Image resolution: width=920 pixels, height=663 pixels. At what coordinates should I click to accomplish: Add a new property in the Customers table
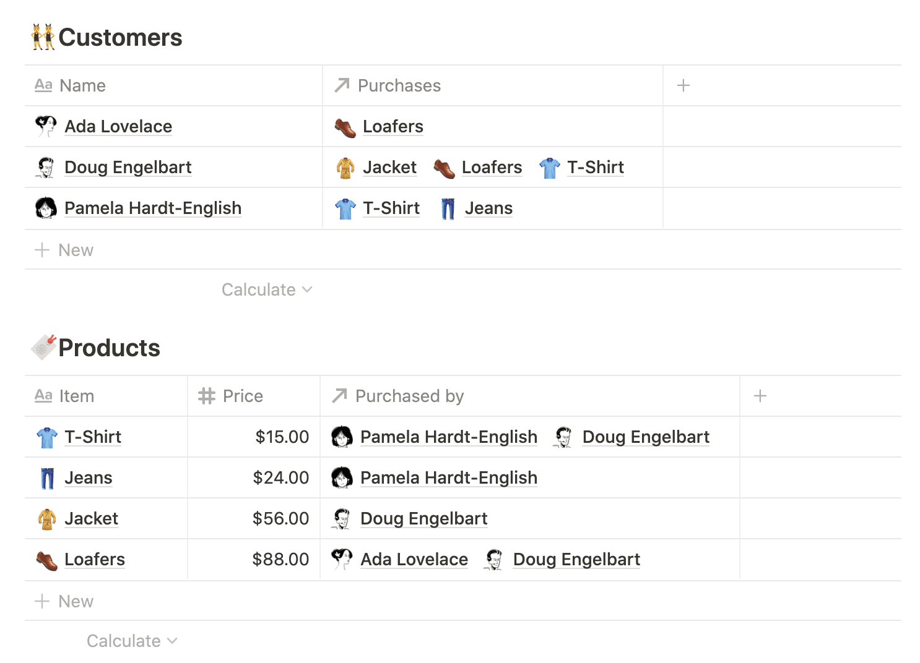coord(683,85)
